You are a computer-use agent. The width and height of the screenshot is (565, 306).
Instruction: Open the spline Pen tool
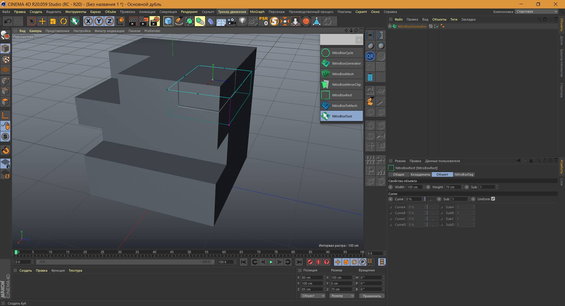point(179,21)
